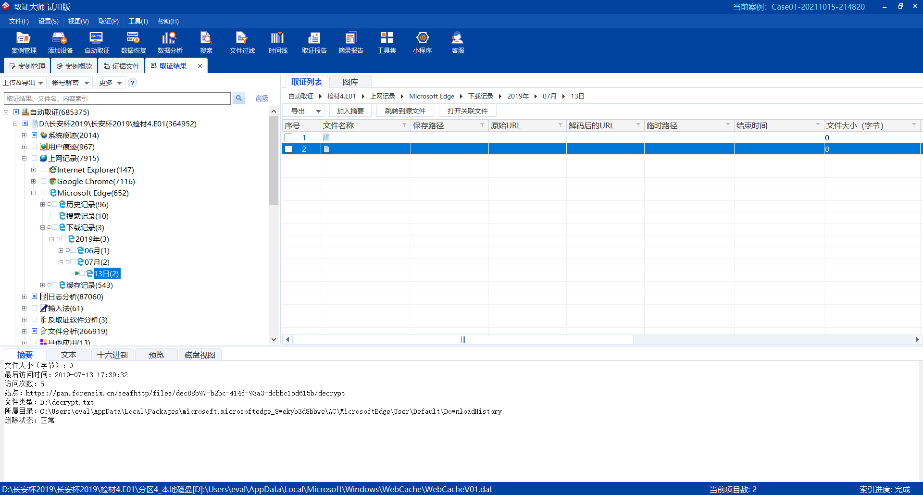Toggle checkbox for 上网记录(7915)
Image resolution: width=923 pixels, height=495 pixels.
coord(34,158)
